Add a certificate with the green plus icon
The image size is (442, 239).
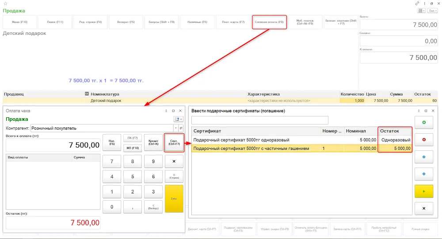tap(424, 122)
